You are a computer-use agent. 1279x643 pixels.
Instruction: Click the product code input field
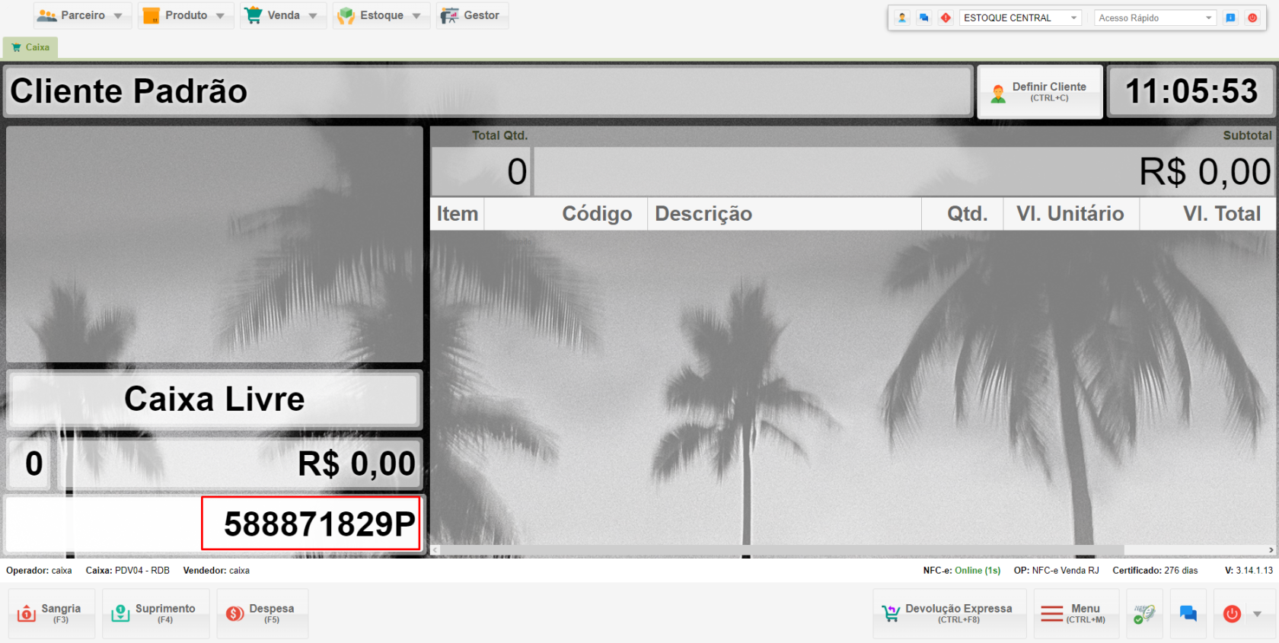click(x=311, y=524)
